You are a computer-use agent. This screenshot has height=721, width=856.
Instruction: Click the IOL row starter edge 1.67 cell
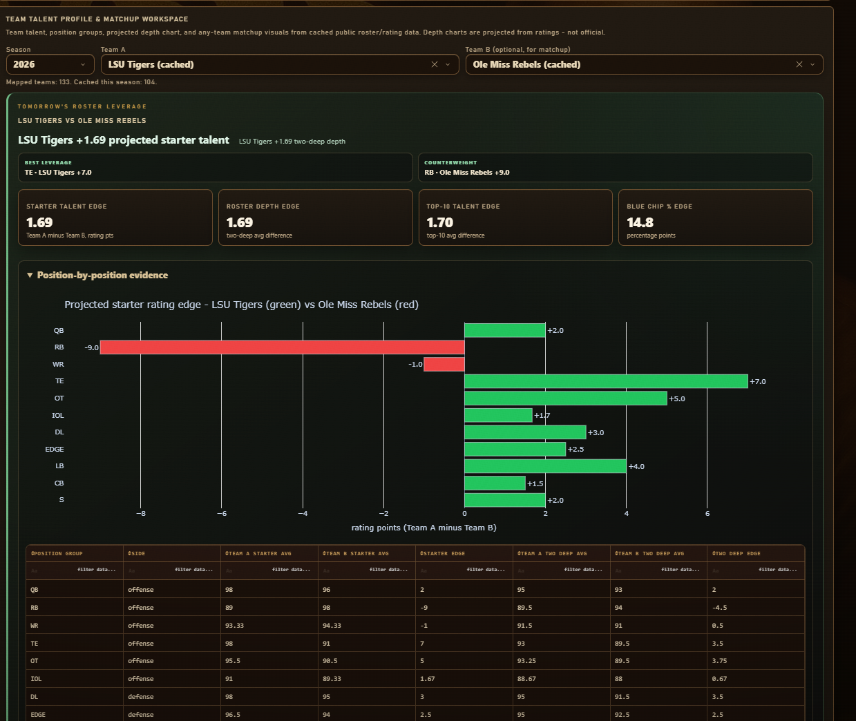[464, 679]
